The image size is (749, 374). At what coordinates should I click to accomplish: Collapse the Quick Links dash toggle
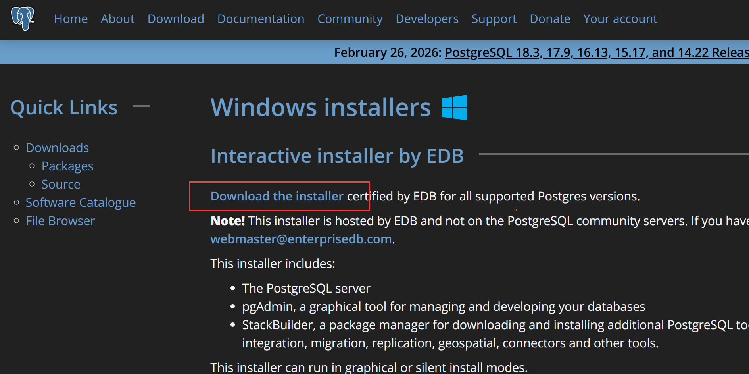141,106
